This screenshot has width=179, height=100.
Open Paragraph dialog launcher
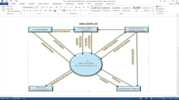89,14
